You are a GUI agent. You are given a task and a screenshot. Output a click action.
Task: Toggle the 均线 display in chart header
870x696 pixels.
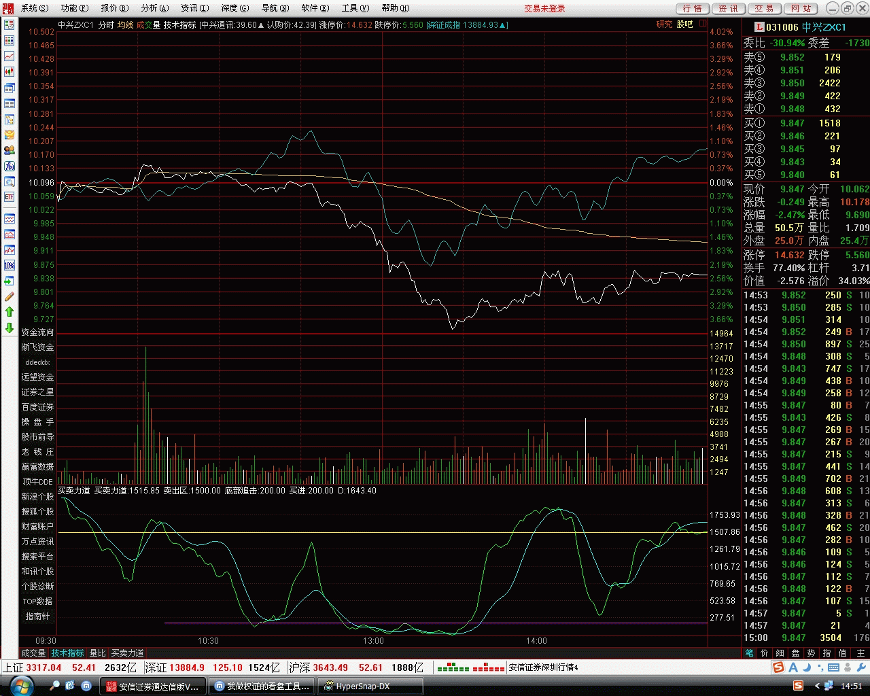(x=125, y=25)
